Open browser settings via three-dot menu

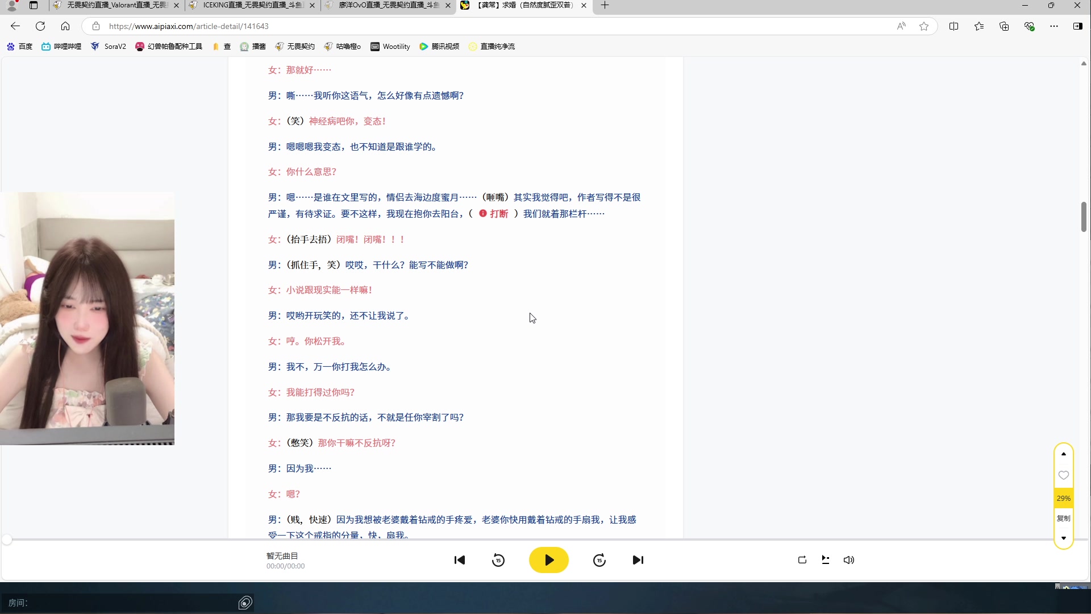1055,26
